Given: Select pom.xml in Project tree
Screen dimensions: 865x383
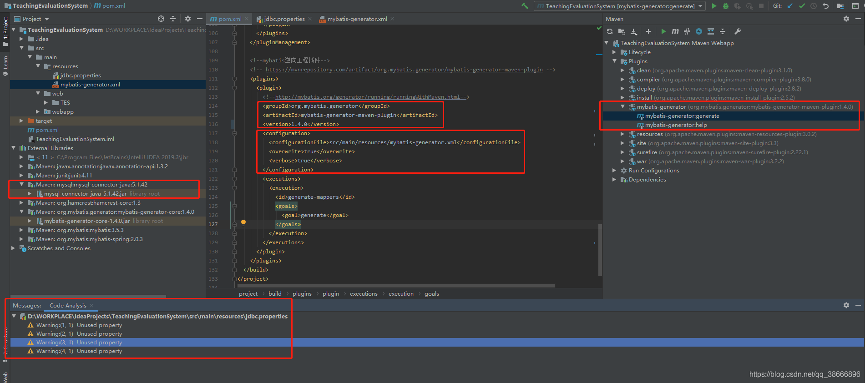Looking at the screenshot, I should point(47,130).
